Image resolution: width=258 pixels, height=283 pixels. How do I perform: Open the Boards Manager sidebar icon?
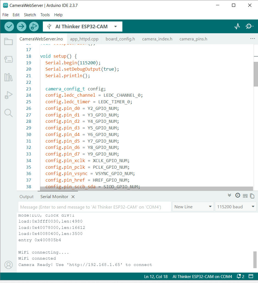click(9, 59)
